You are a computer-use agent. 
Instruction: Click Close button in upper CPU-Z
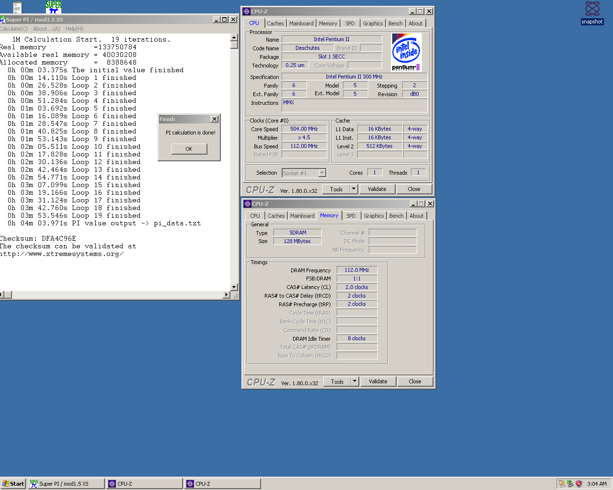click(414, 189)
